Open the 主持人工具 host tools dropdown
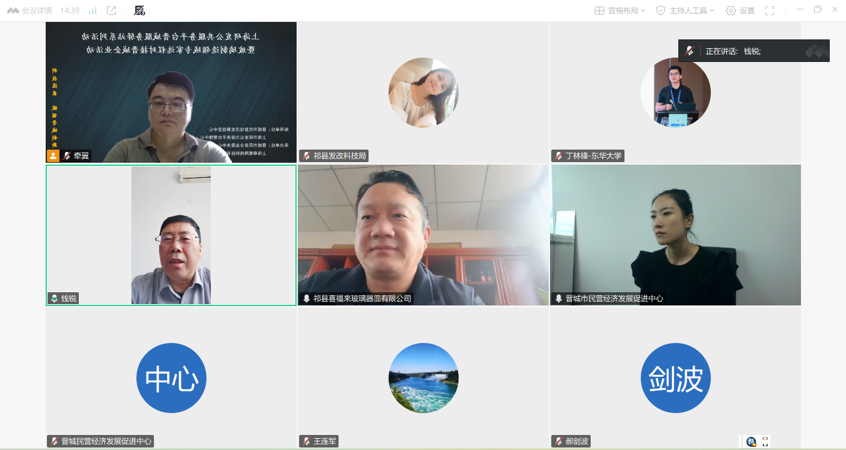The image size is (846, 450). coord(685,11)
